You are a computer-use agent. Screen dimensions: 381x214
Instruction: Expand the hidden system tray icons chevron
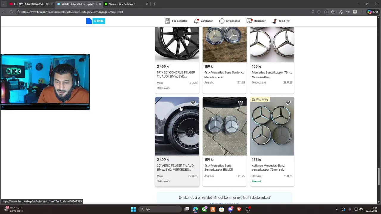coord(337,209)
